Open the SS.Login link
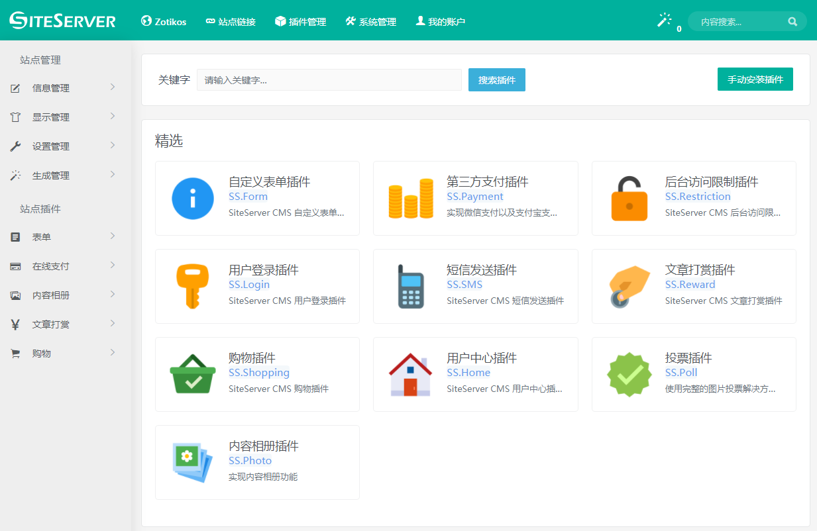This screenshot has width=817, height=531. (x=249, y=285)
